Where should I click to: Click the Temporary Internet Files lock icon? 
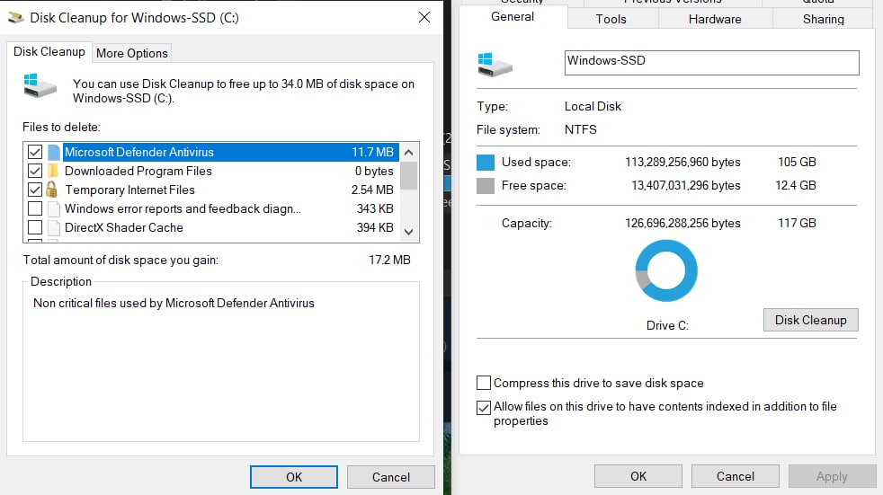point(52,189)
